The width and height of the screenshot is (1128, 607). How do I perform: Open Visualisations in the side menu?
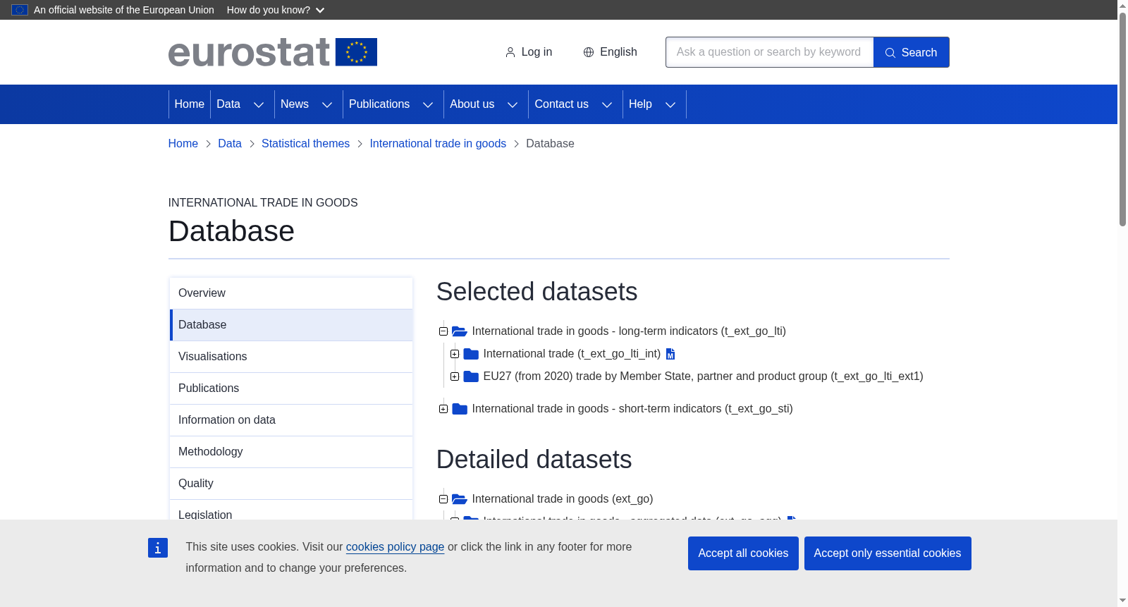tap(291, 357)
